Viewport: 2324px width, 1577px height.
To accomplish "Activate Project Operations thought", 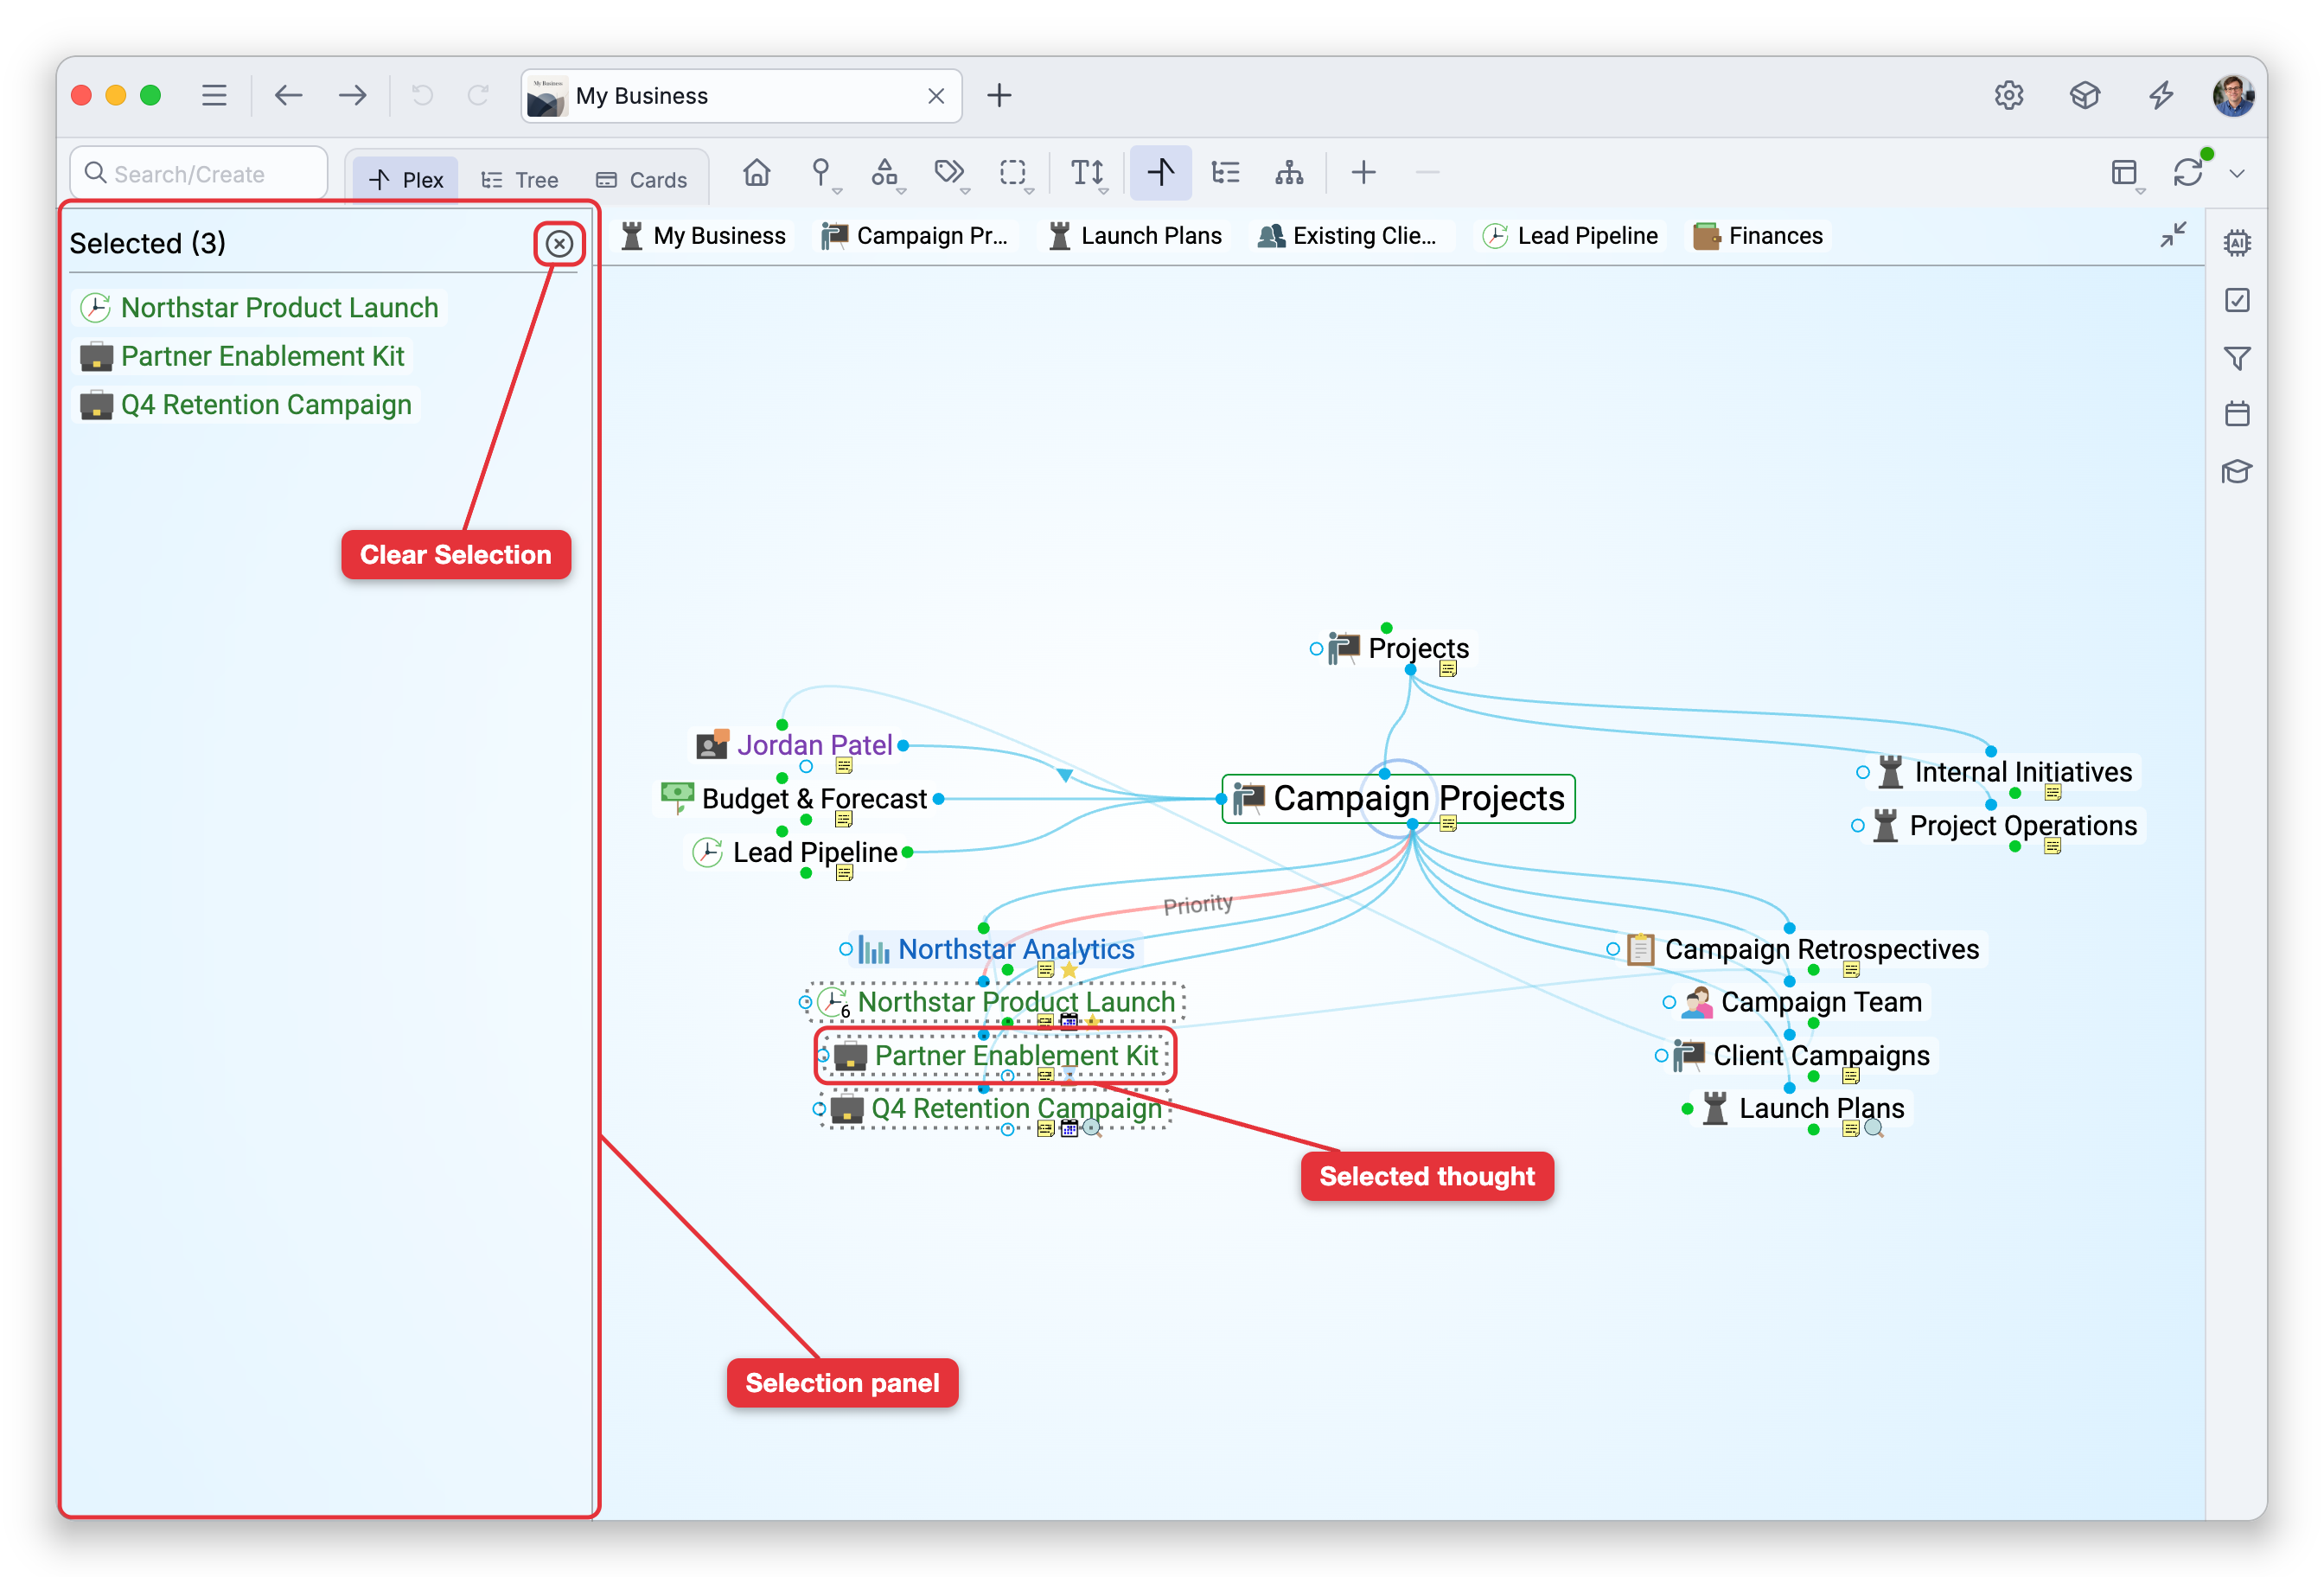I will [2023, 825].
